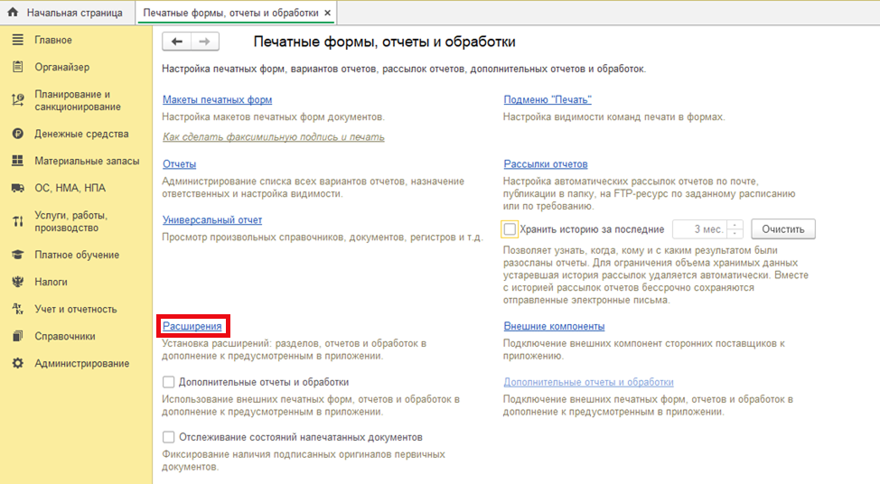The width and height of the screenshot is (880, 484).
Task: Open the Денежные средства section
Action: [x=81, y=134]
